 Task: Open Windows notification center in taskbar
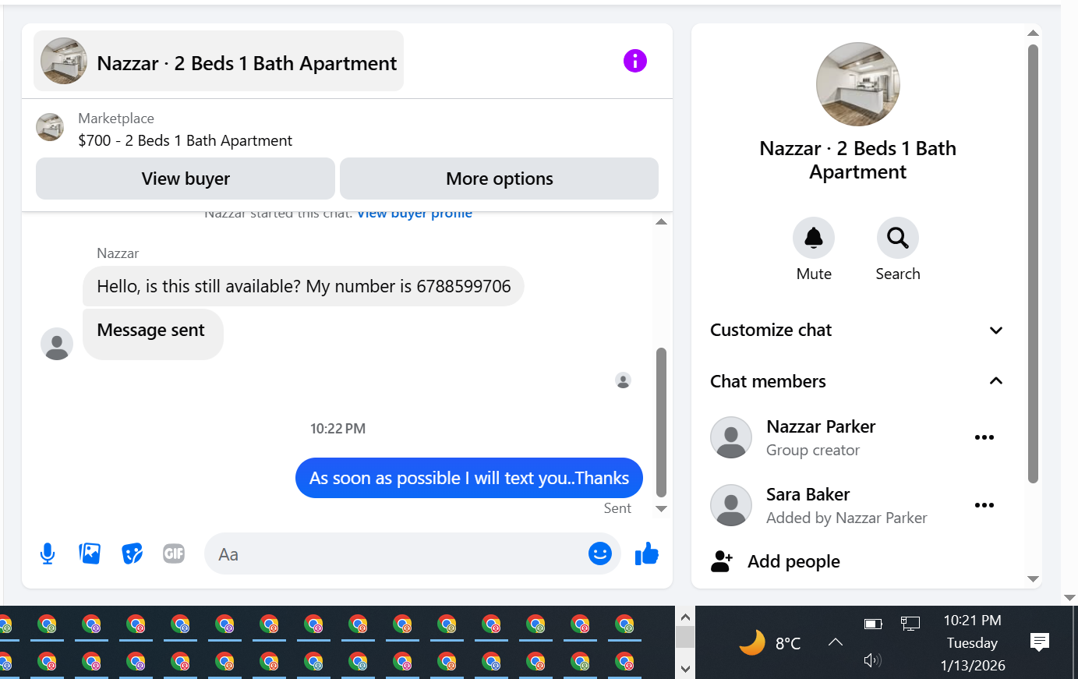[1039, 642]
